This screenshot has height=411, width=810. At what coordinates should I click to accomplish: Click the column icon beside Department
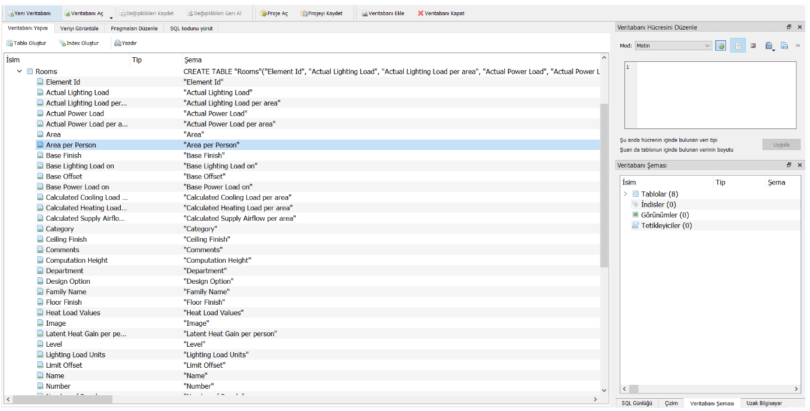pyautogui.click(x=40, y=271)
